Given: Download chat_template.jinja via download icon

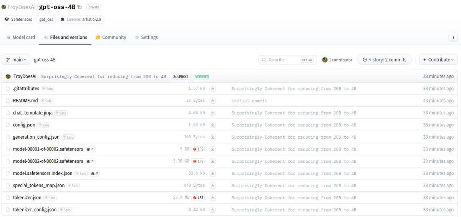Looking at the screenshot, I should 212,113.
